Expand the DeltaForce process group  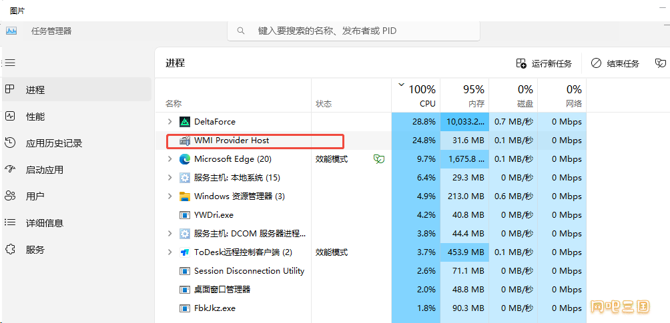[170, 122]
